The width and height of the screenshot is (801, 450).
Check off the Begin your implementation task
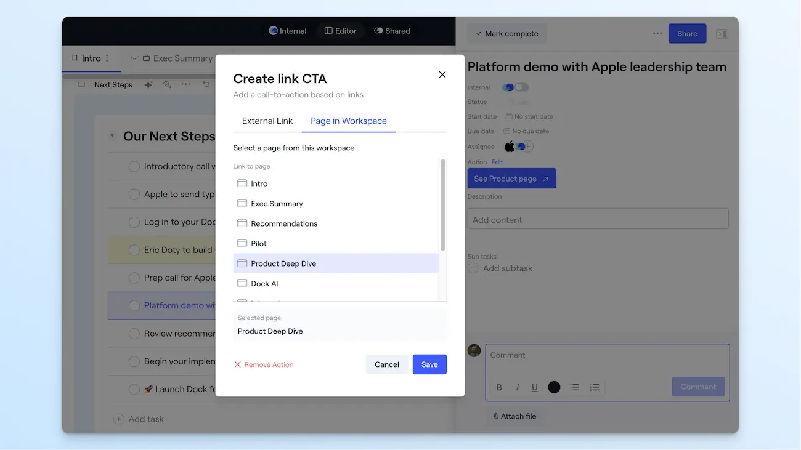[x=134, y=361]
